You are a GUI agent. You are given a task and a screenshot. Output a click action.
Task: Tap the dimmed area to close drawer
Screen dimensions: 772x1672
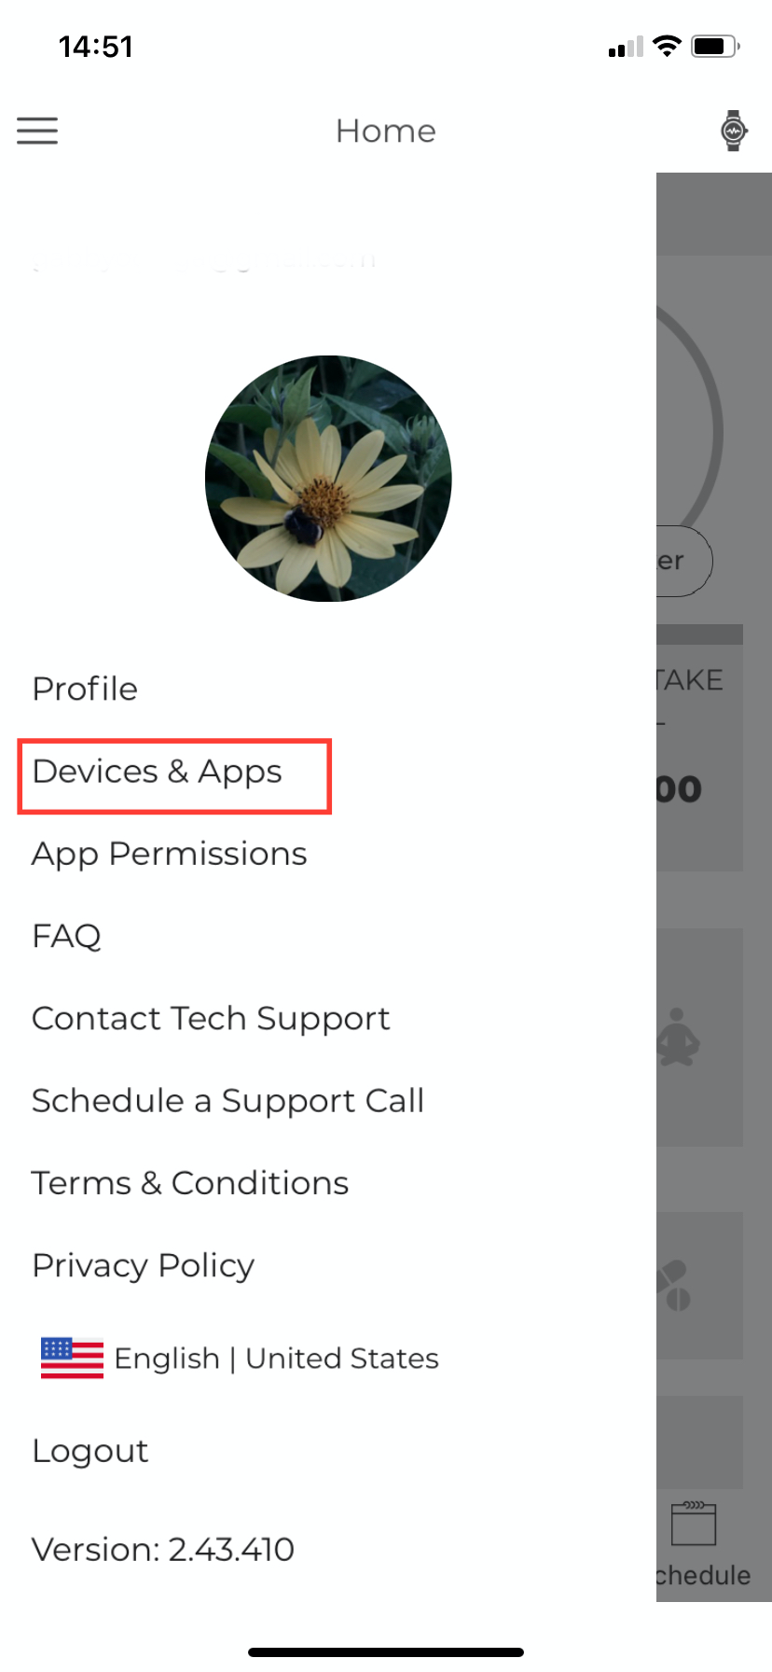click(713, 886)
